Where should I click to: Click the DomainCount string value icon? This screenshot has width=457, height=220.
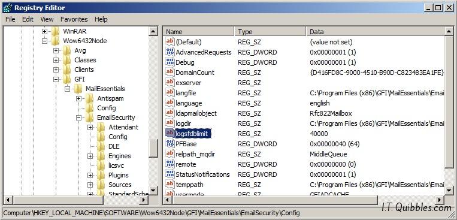pos(170,73)
